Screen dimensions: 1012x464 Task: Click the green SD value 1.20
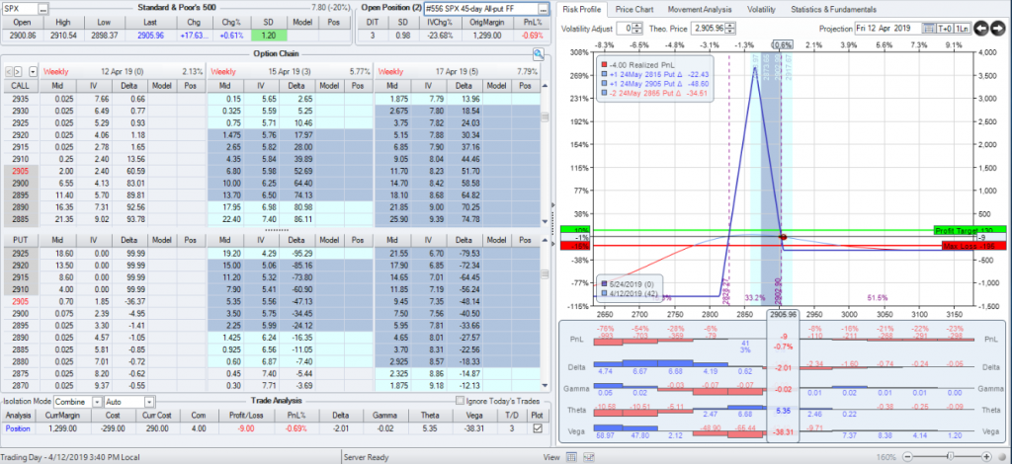[x=268, y=36]
